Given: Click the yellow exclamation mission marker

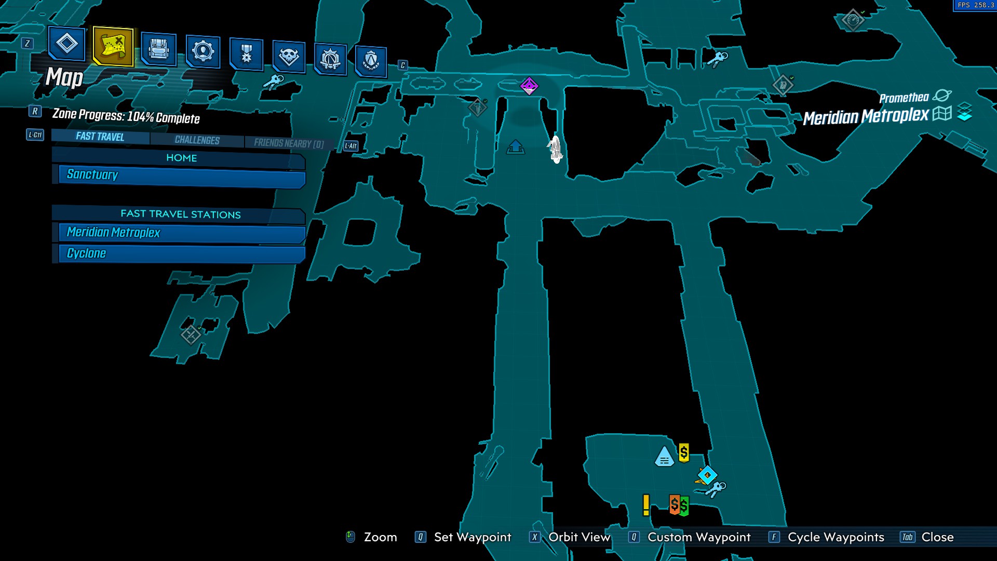Looking at the screenshot, I should [x=646, y=505].
